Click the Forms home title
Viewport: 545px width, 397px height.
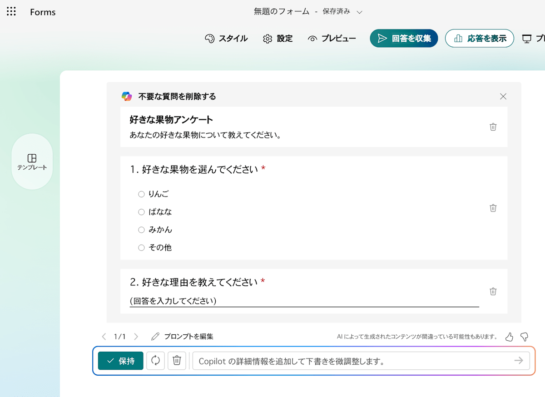click(x=43, y=12)
